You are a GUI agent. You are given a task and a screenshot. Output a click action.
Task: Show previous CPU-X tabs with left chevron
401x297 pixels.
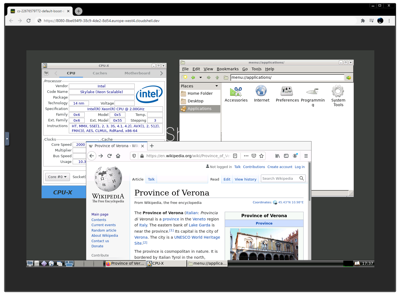(56, 73)
